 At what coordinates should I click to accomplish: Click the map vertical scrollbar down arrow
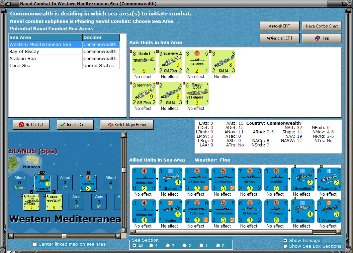tap(124, 230)
